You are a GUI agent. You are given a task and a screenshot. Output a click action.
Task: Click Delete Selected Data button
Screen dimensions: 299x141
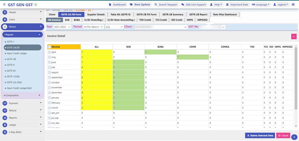click(260, 136)
